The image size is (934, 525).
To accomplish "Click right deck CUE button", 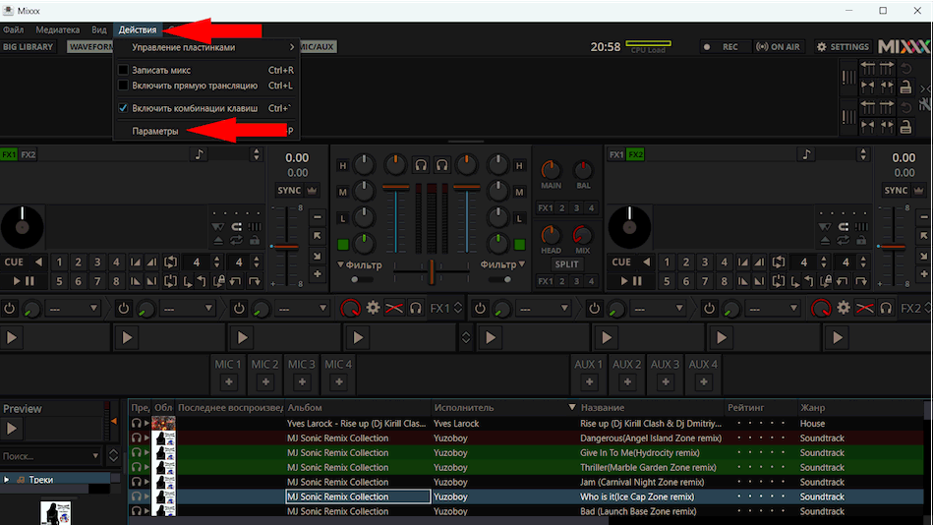I will (x=621, y=262).
